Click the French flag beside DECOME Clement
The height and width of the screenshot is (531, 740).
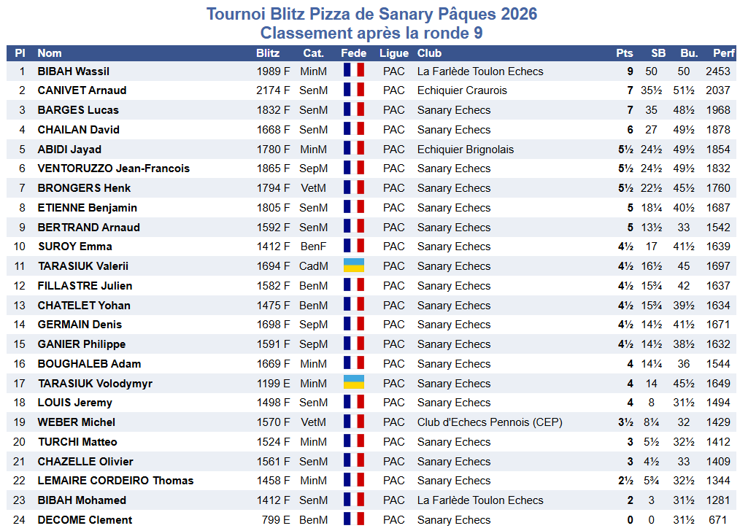point(353,519)
